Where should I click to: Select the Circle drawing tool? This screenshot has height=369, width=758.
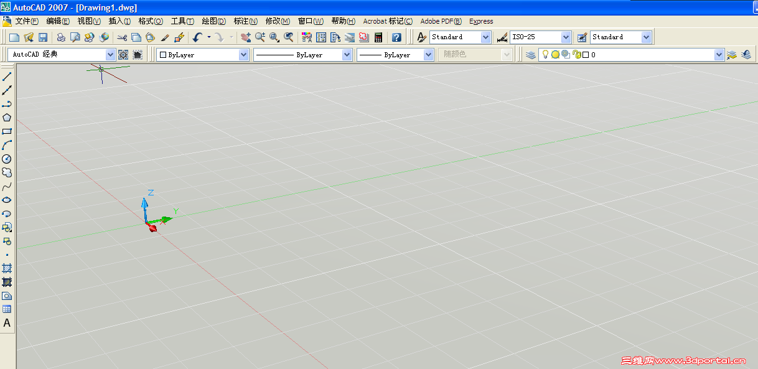pyautogui.click(x=7, y=159)
